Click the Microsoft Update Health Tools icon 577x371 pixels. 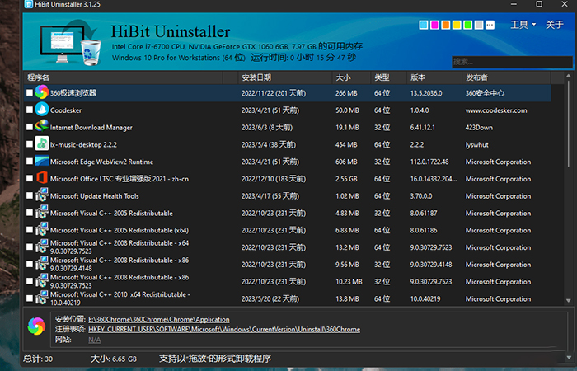[41, 195]
